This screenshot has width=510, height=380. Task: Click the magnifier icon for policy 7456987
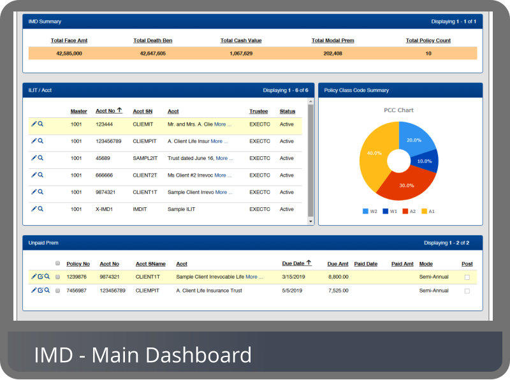coord(47,291)
